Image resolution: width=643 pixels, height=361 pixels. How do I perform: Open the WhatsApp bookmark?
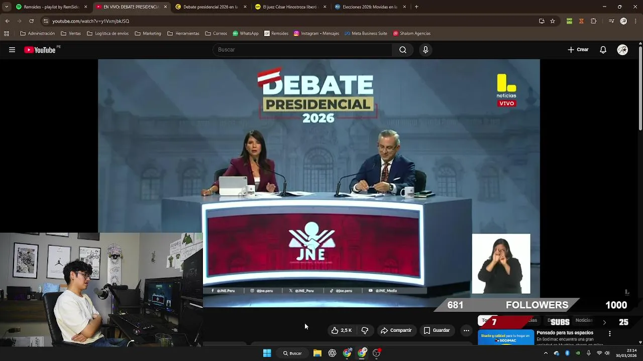(x=246, y=34)
